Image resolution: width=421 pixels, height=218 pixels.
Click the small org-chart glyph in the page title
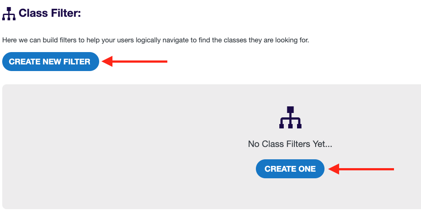pyautogui.click(x=9, y=14)
